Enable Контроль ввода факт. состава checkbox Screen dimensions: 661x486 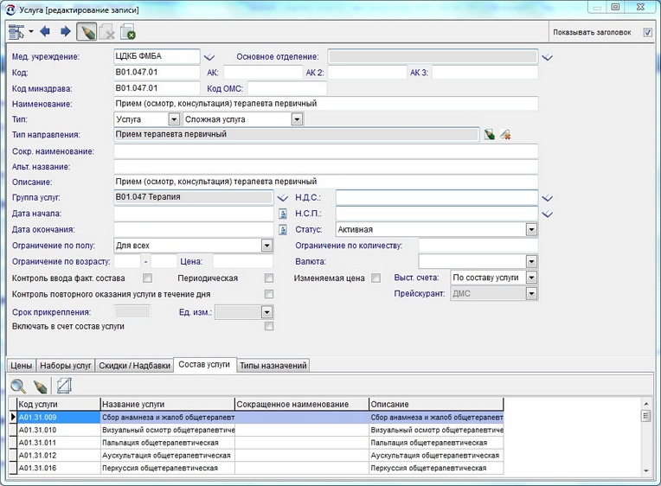click(x=147, y=278)
